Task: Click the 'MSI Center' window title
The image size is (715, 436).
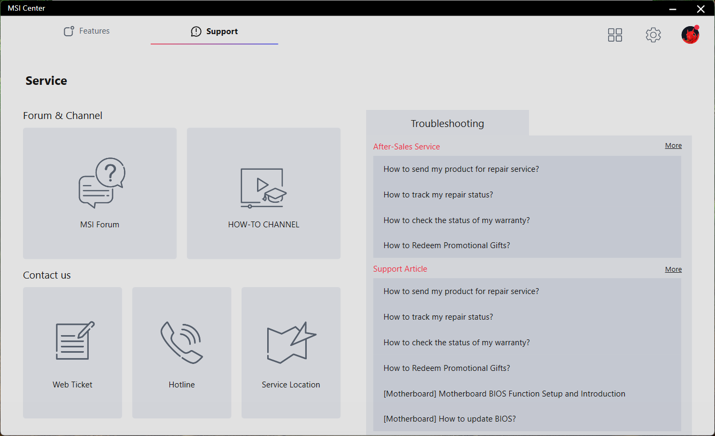Action: tap(26, 8)
